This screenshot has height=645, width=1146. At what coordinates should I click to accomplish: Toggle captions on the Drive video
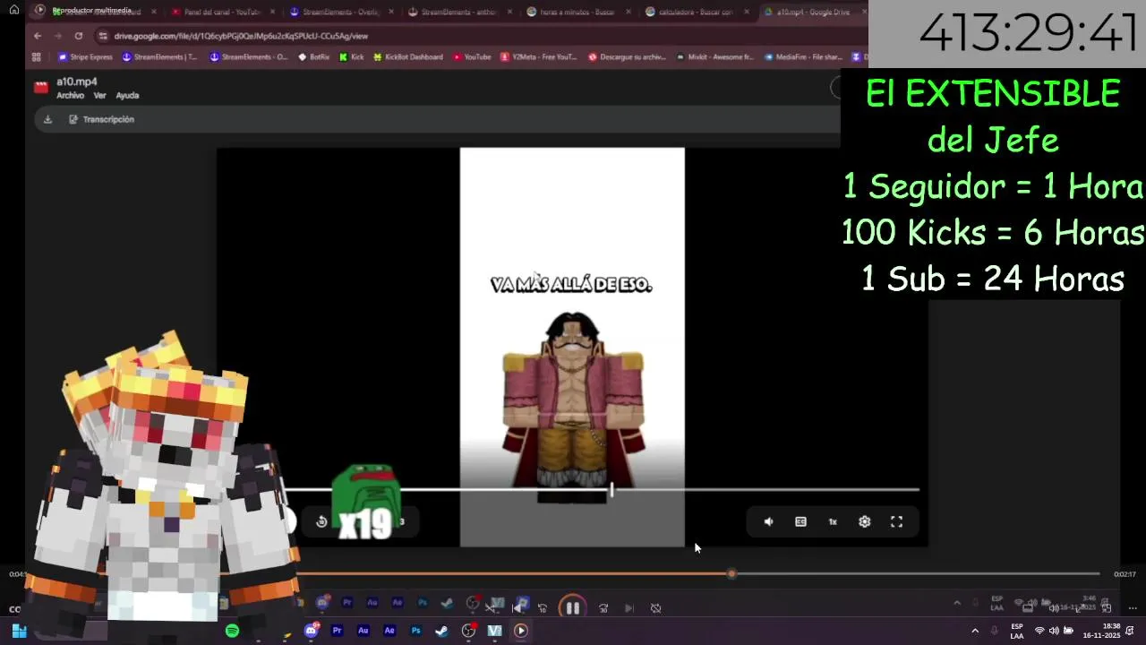(800, 521)
